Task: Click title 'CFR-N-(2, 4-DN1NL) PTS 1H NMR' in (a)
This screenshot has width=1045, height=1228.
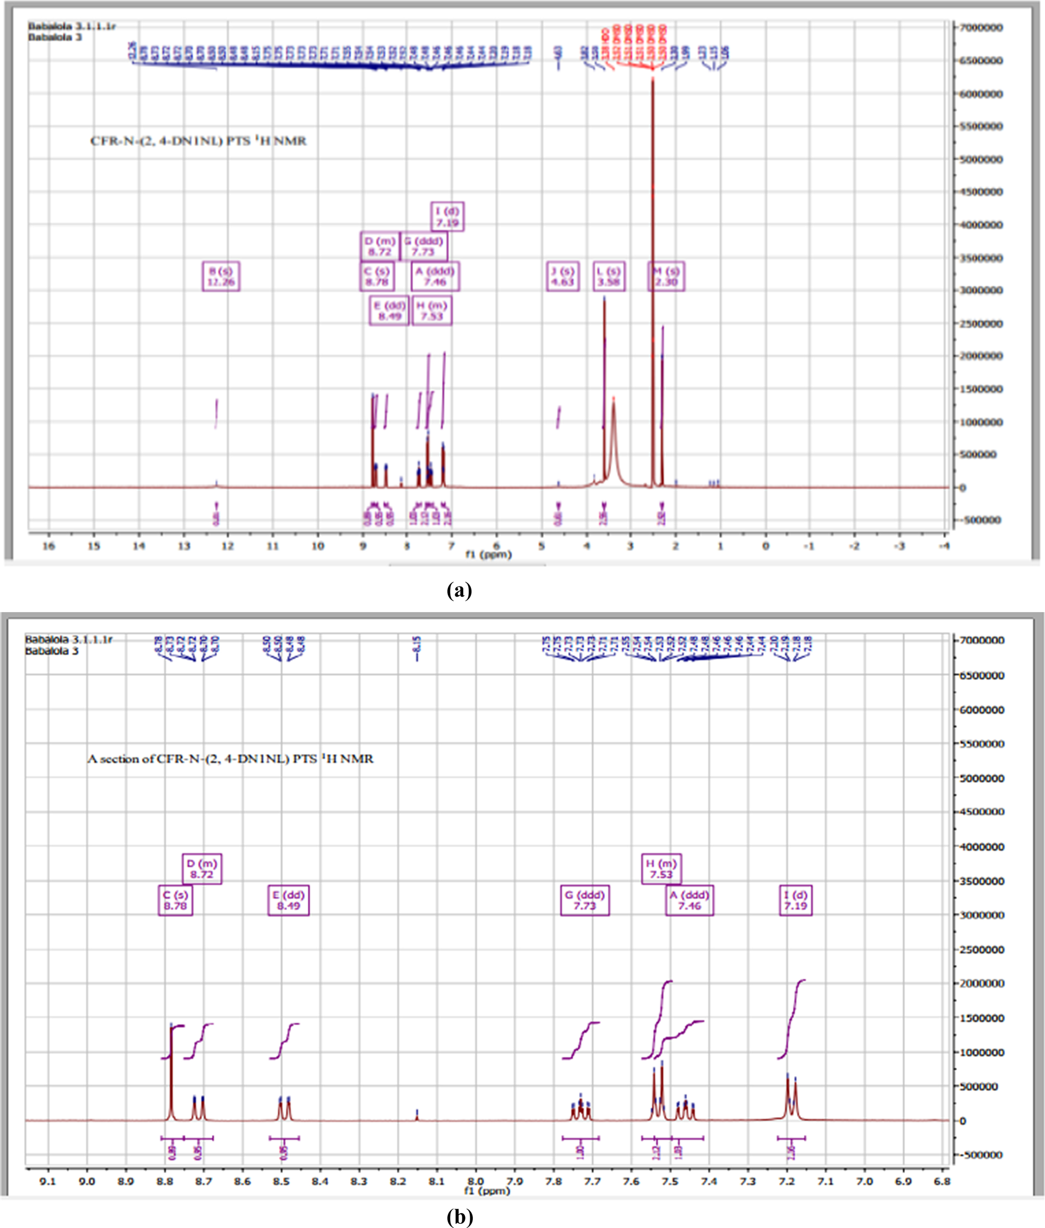Action: tap(198, 141)
